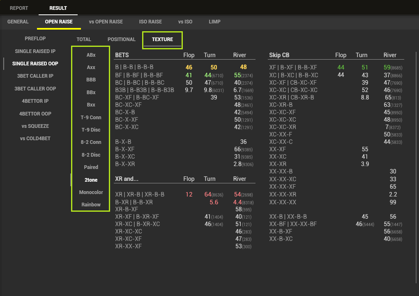Click the red XR flop value 12
Viewport: 419px width, 296px height.
pyautogui.click(x=189, y=194)
